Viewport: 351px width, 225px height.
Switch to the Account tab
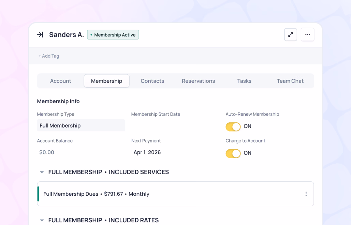(60, 81)
